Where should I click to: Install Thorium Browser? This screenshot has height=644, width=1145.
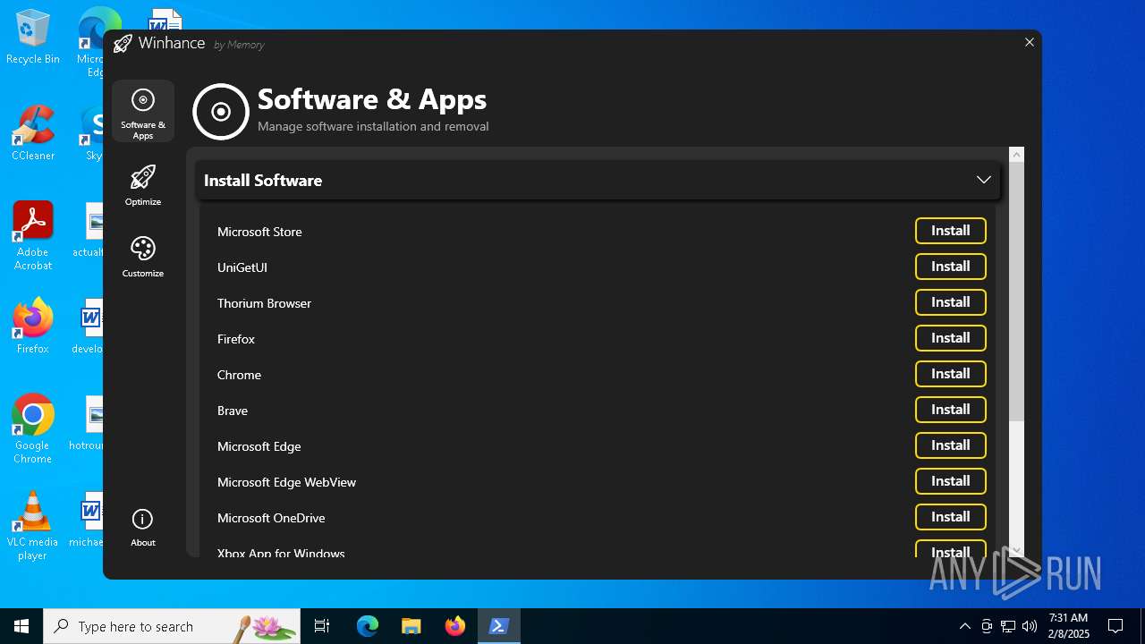(951, 302)
